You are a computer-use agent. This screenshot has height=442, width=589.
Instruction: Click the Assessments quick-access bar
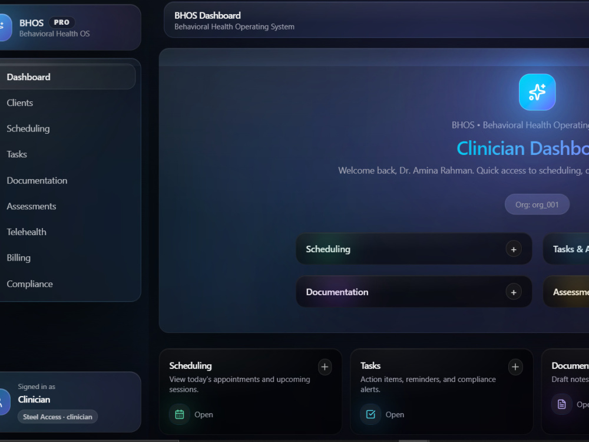pos(565,292)
